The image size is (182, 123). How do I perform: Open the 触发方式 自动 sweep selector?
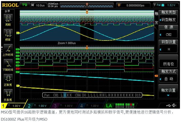pos(168,76)
